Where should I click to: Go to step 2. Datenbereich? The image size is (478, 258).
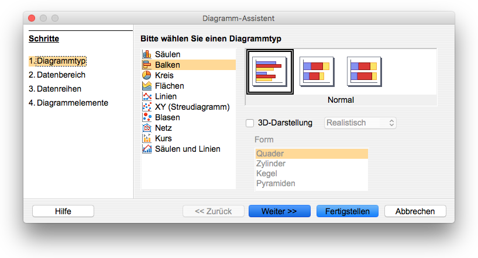click(57, 75)
